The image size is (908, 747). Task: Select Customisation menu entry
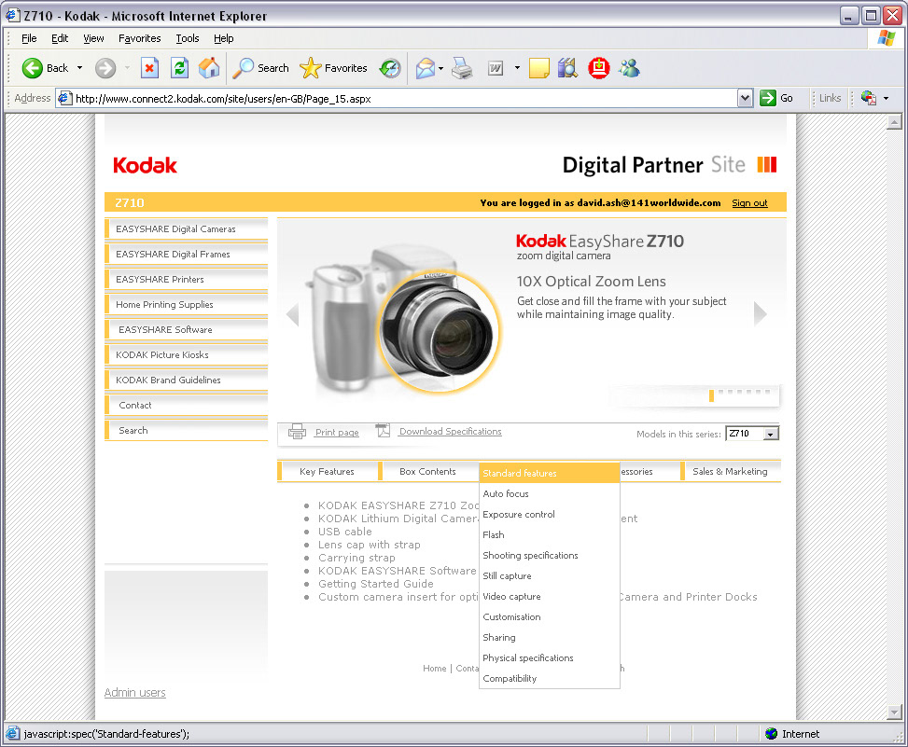549,616
